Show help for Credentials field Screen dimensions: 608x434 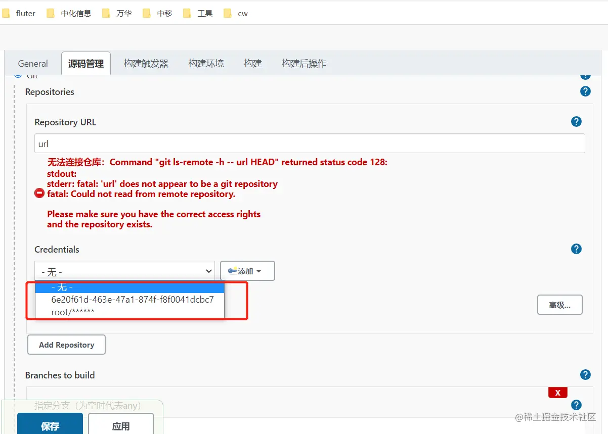coord(576,249)
